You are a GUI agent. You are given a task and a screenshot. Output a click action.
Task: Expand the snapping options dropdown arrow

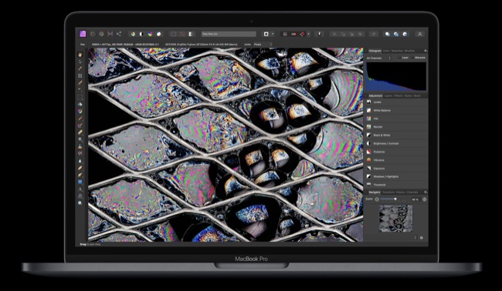pos(309,34)
